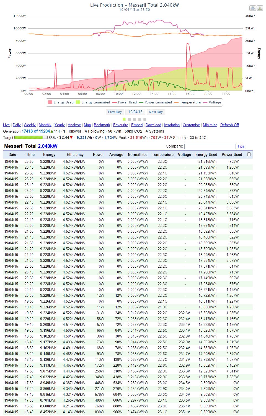
Task: Select the green first chart page square
Action: click(x=124, y=119)
